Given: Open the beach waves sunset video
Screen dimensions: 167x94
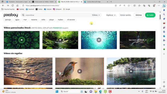Looking at the screenshot, I should 28,71.
